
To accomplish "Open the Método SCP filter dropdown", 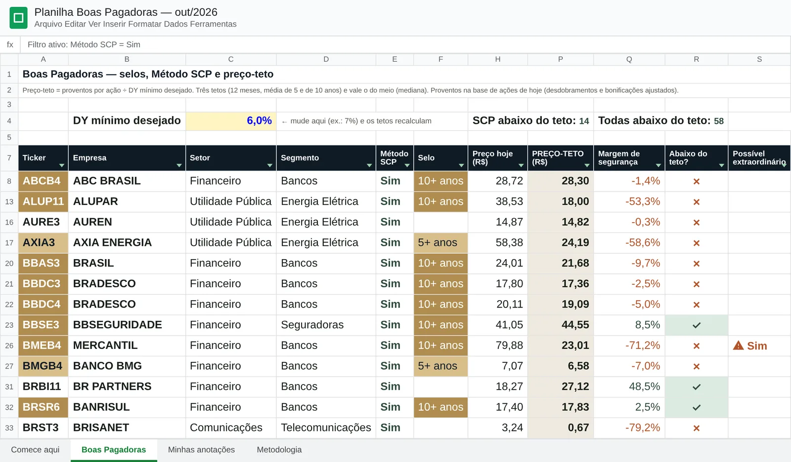I will point(407,165).
